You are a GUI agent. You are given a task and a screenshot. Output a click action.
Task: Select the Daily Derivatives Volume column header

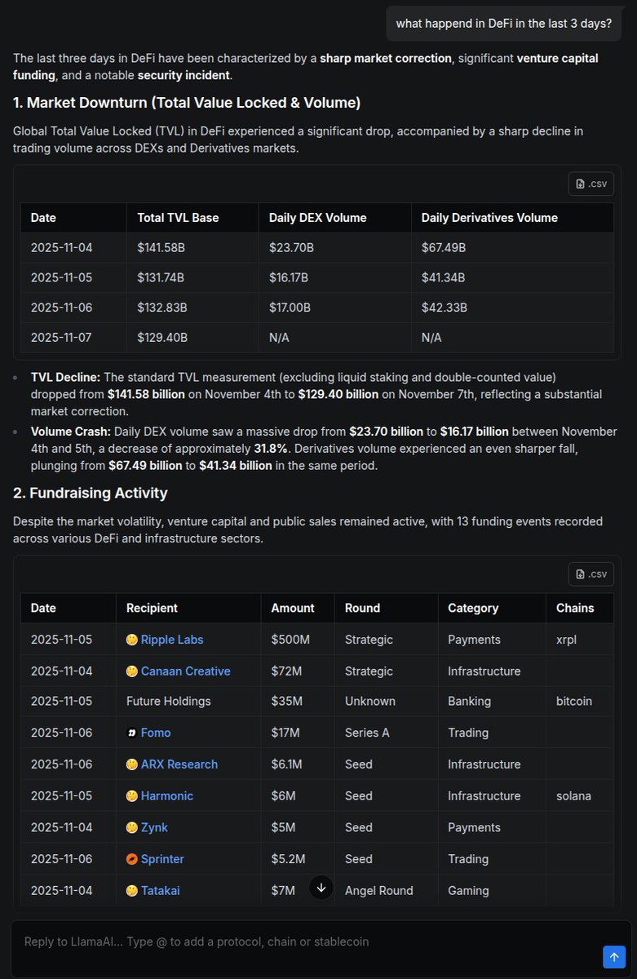[512, 218]
